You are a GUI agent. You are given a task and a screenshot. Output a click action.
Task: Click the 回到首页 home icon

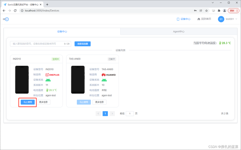[x=199, y=19]
